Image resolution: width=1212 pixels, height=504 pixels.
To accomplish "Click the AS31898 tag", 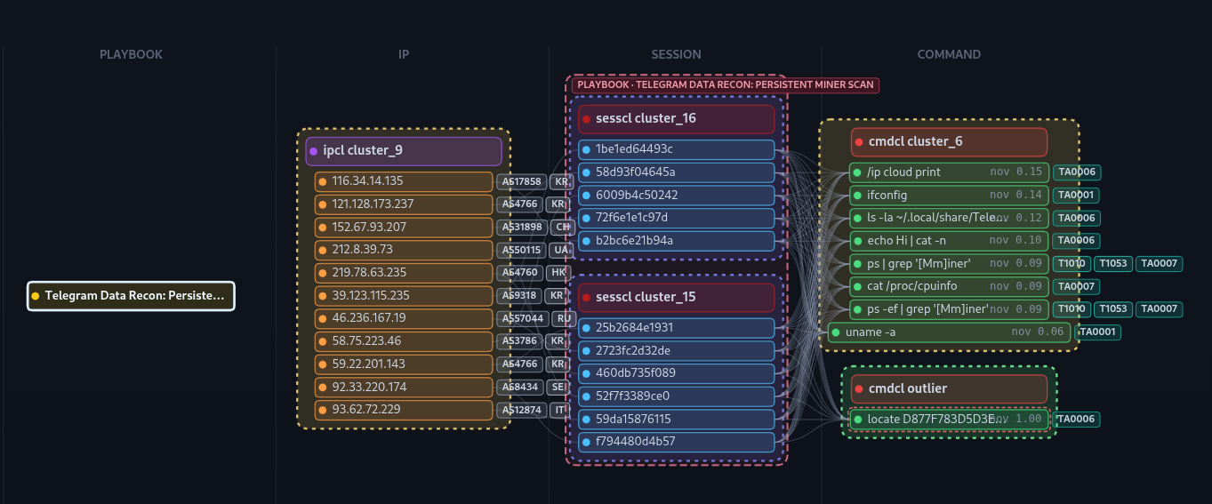I will tap(521, 228).
